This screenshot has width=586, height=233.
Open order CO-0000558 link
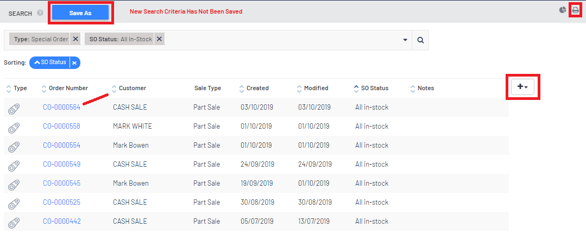[61, 127]
